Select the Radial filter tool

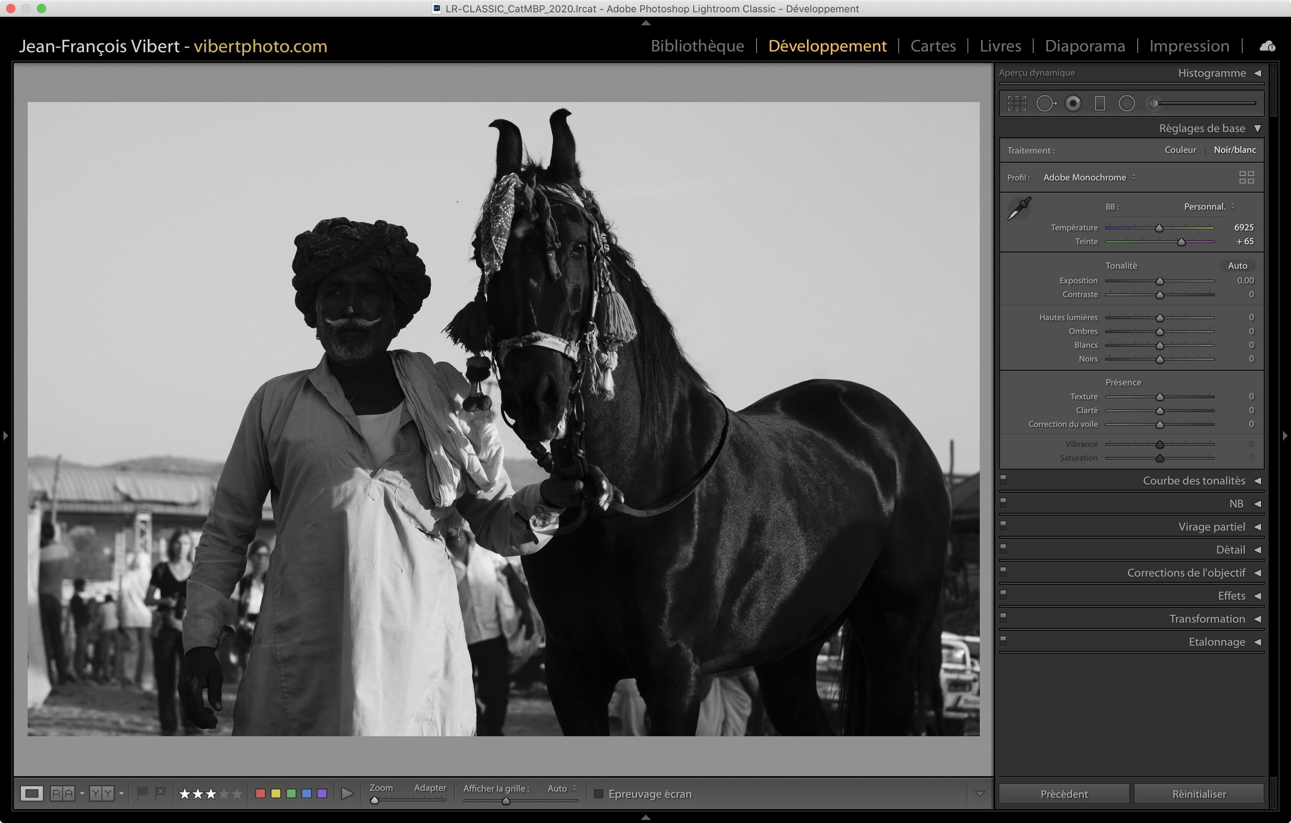pyautogui.click(x=1127, y=103)
